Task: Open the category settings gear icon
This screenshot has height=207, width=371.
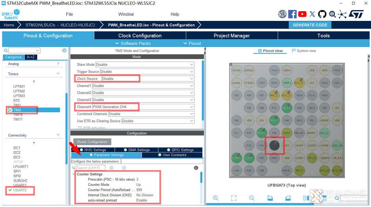Action: pos(64,50)
